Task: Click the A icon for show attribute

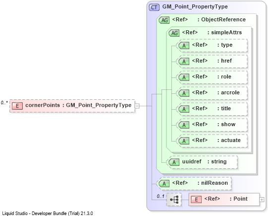Action: [184, 125]
